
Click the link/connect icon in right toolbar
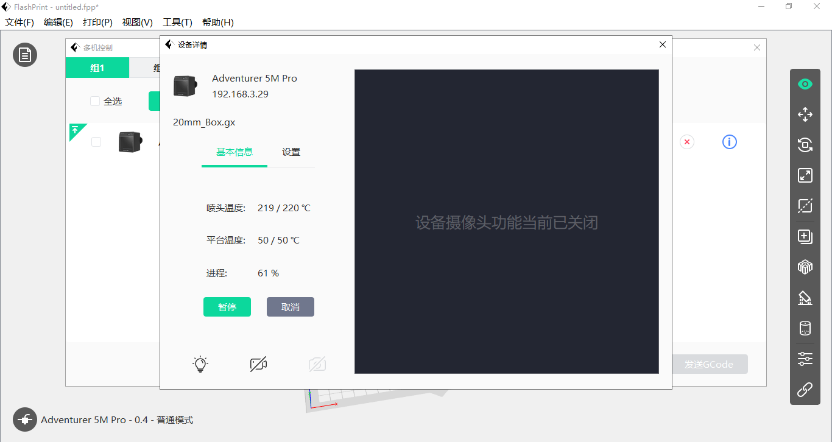(x=805, y=389)
